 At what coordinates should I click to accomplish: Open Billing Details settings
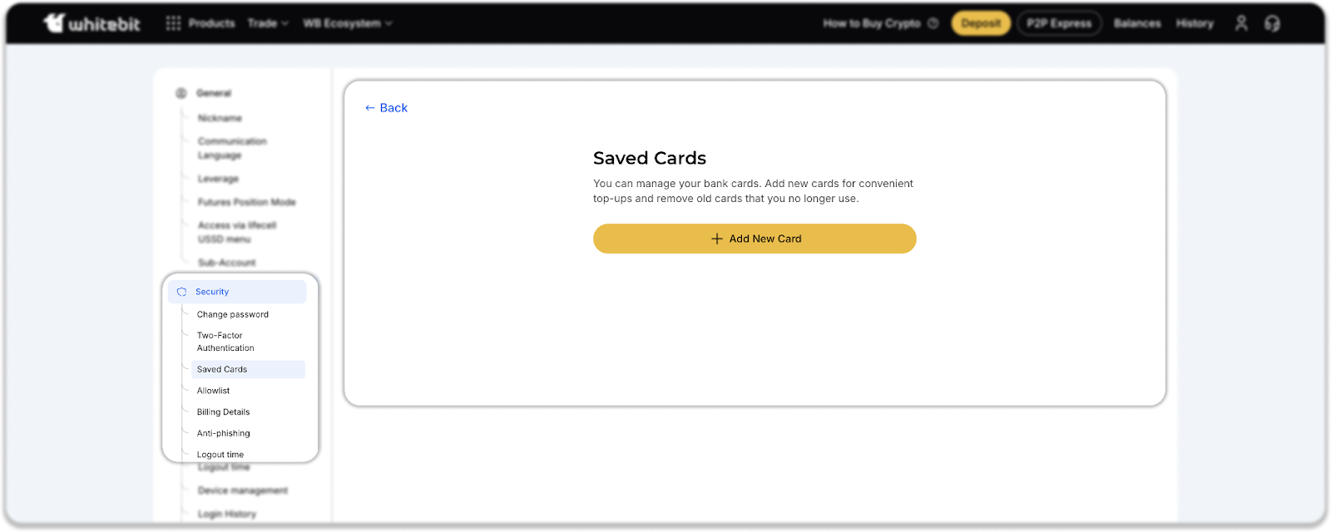coord(224,412)
